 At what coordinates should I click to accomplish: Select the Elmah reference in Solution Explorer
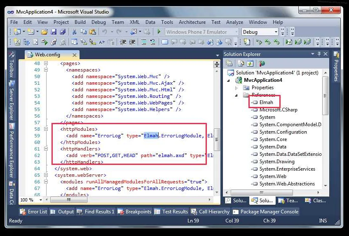266,102
